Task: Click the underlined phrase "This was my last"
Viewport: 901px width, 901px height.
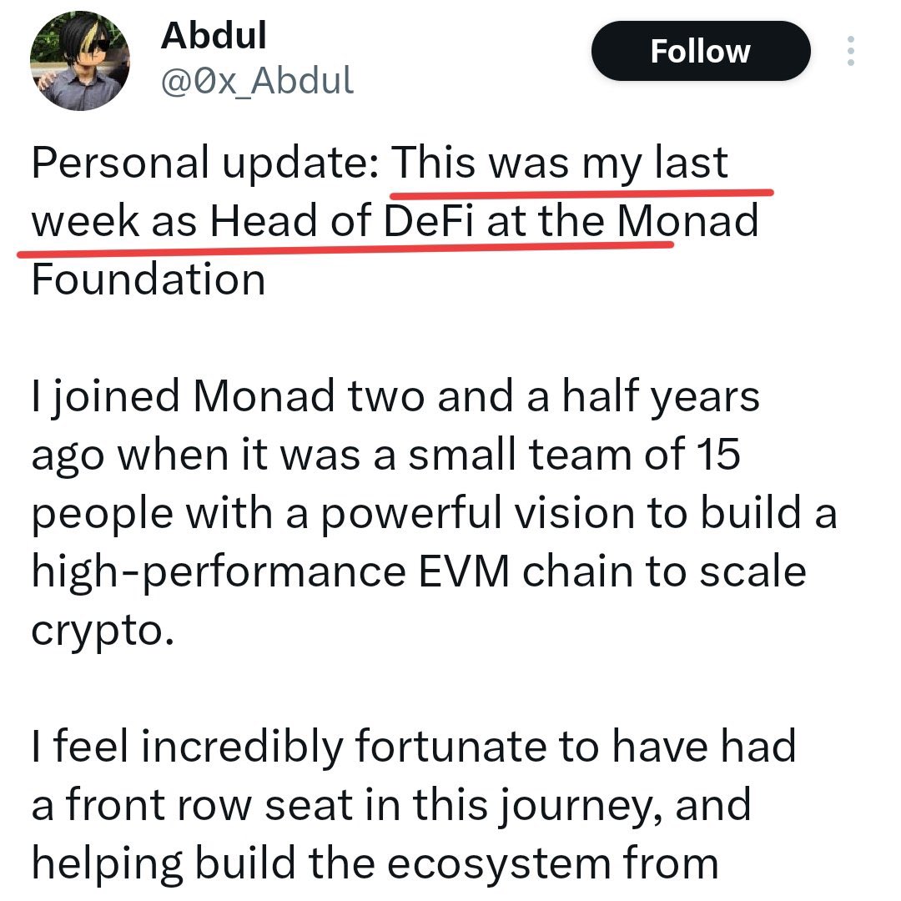Action: pyautogui.click(x=560, y=164)
